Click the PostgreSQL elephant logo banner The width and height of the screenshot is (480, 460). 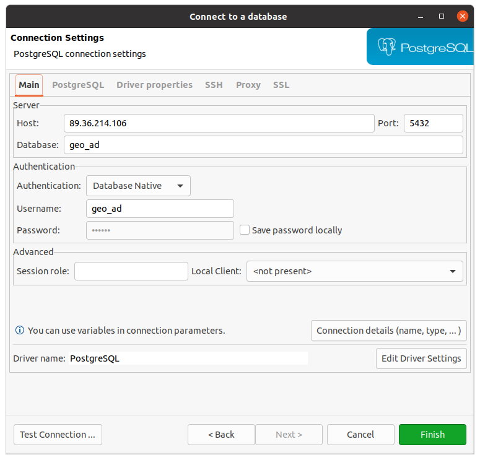tap(423, 47)
